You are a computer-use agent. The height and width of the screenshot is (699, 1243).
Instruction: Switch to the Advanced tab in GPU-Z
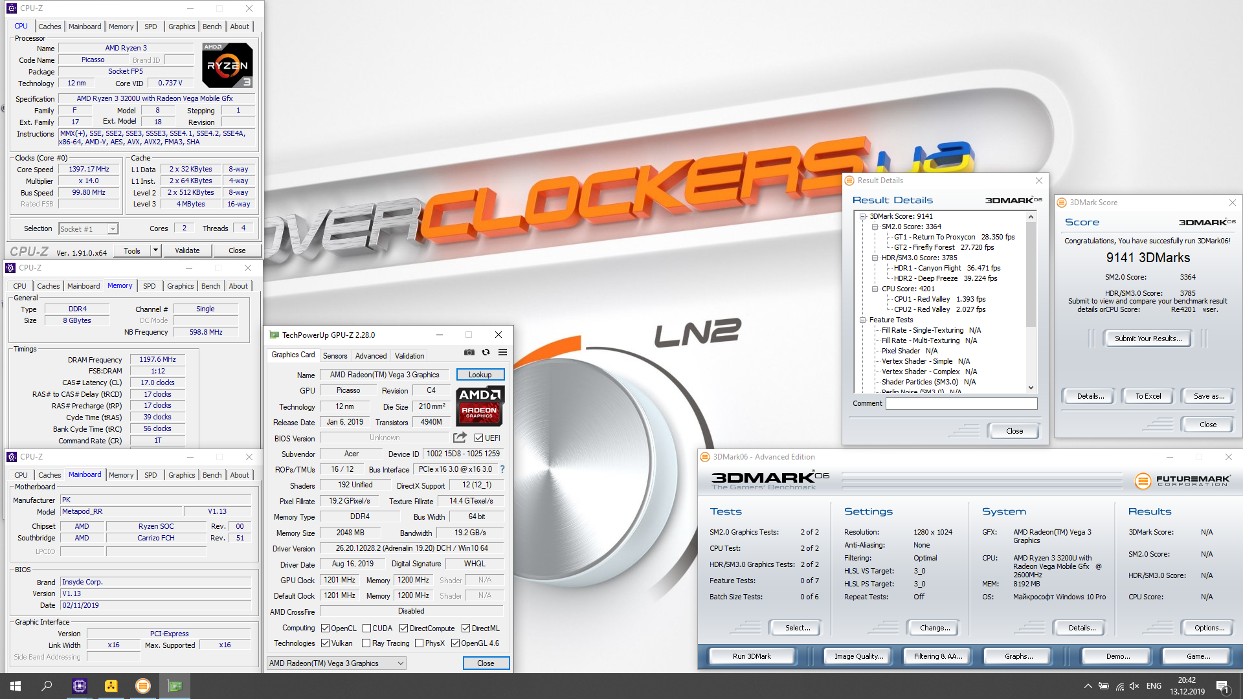click(371, 356)
